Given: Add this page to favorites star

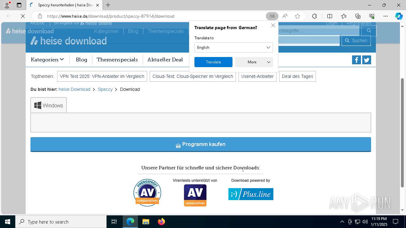Looking at the screenshot, I should pos(298,16).
